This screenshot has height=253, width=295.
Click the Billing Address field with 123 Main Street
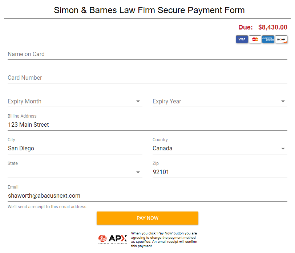click(x=147, y=125)
